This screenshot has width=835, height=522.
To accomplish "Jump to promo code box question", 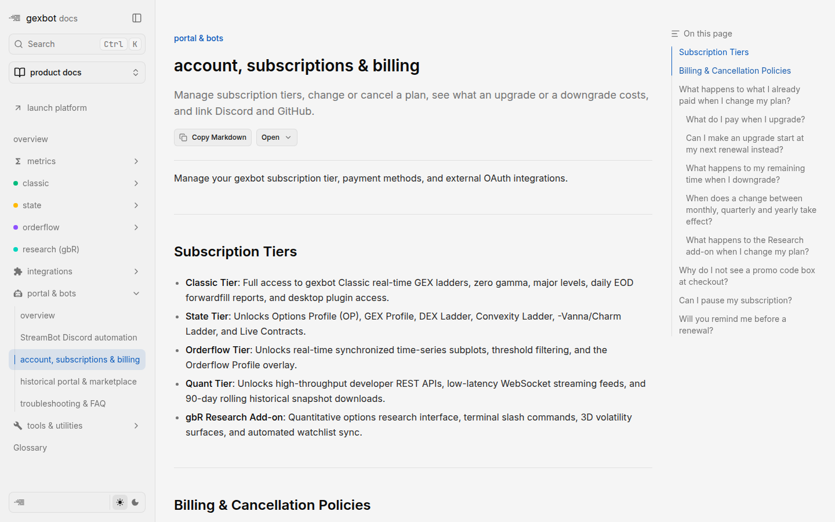I will pos(747,276).
